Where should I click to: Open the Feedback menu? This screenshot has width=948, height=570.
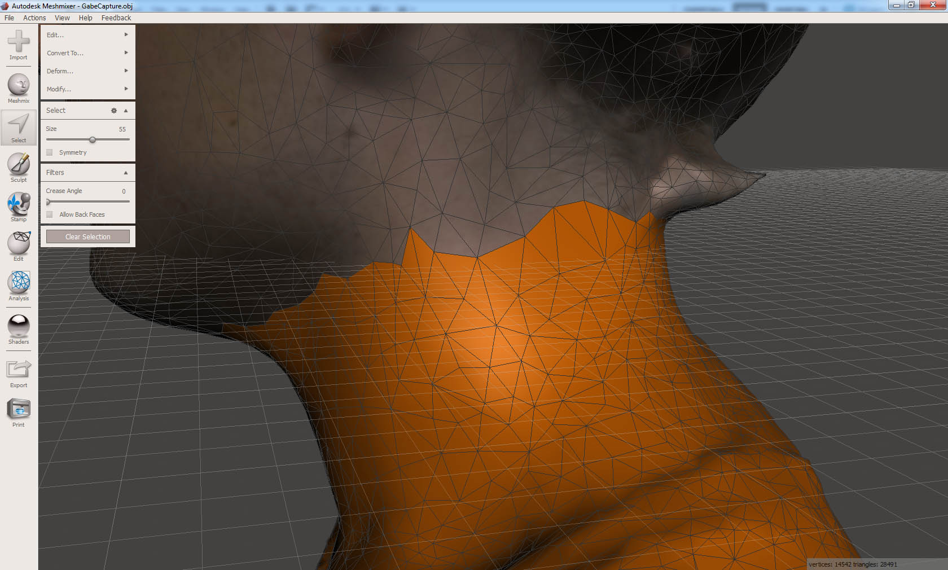coord(116,18)
